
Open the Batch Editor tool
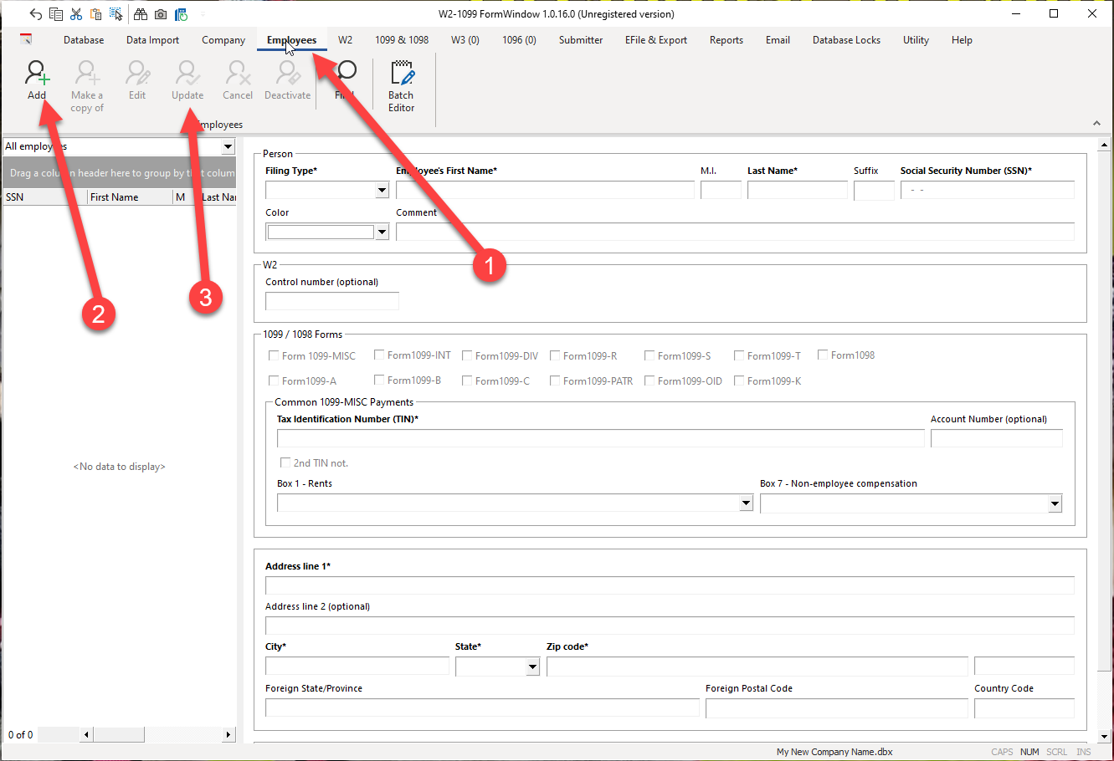[402, 85]
